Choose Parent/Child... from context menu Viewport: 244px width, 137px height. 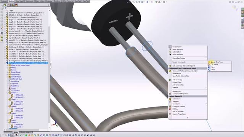pyautogui.click(x=177, y=82)
